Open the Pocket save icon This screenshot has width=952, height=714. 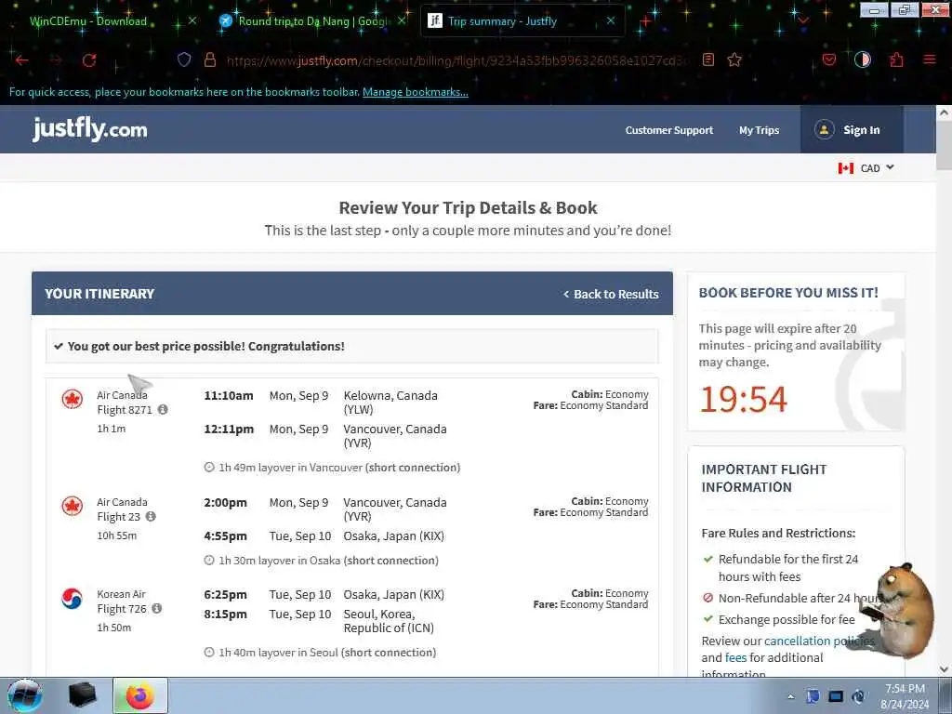pos(828,59)
